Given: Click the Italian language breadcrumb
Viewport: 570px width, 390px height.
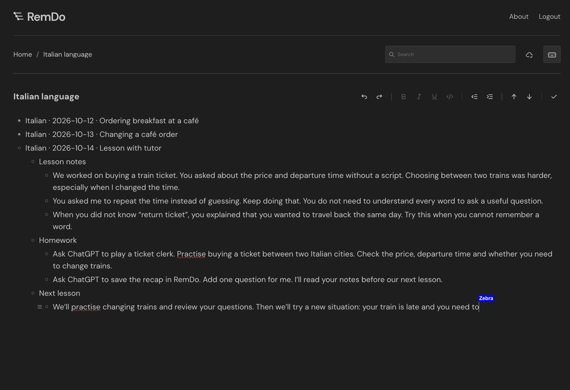Looking at the screenshot, I should pos(68,54).
